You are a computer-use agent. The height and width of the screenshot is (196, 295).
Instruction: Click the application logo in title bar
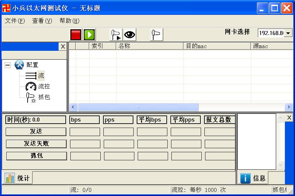6,8
